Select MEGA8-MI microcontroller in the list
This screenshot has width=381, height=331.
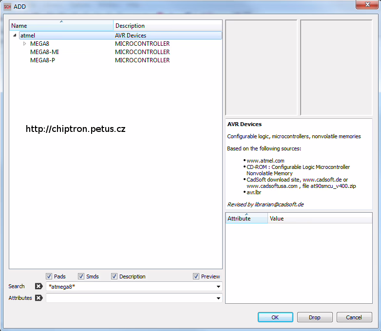click(44, 52)
